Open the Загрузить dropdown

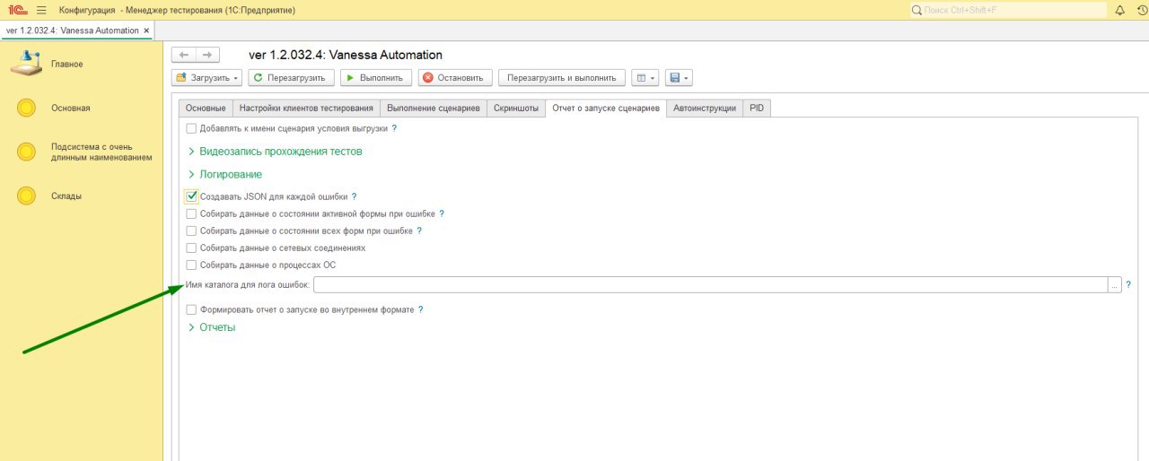(x=207, y=78)
